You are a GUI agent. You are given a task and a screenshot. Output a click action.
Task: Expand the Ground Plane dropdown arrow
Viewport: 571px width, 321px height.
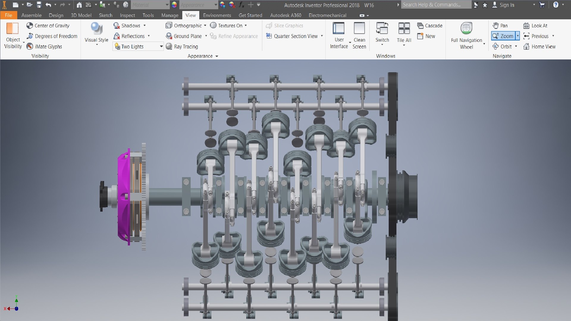pos(206,36)
